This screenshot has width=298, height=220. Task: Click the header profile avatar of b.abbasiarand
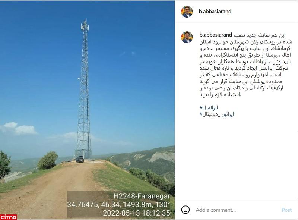(x=187, y=12)
